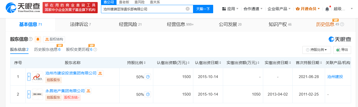Select the 历史股东信息 6 sub-tab
The width and height of the screenshot is (358, 107).
point(47,49)
